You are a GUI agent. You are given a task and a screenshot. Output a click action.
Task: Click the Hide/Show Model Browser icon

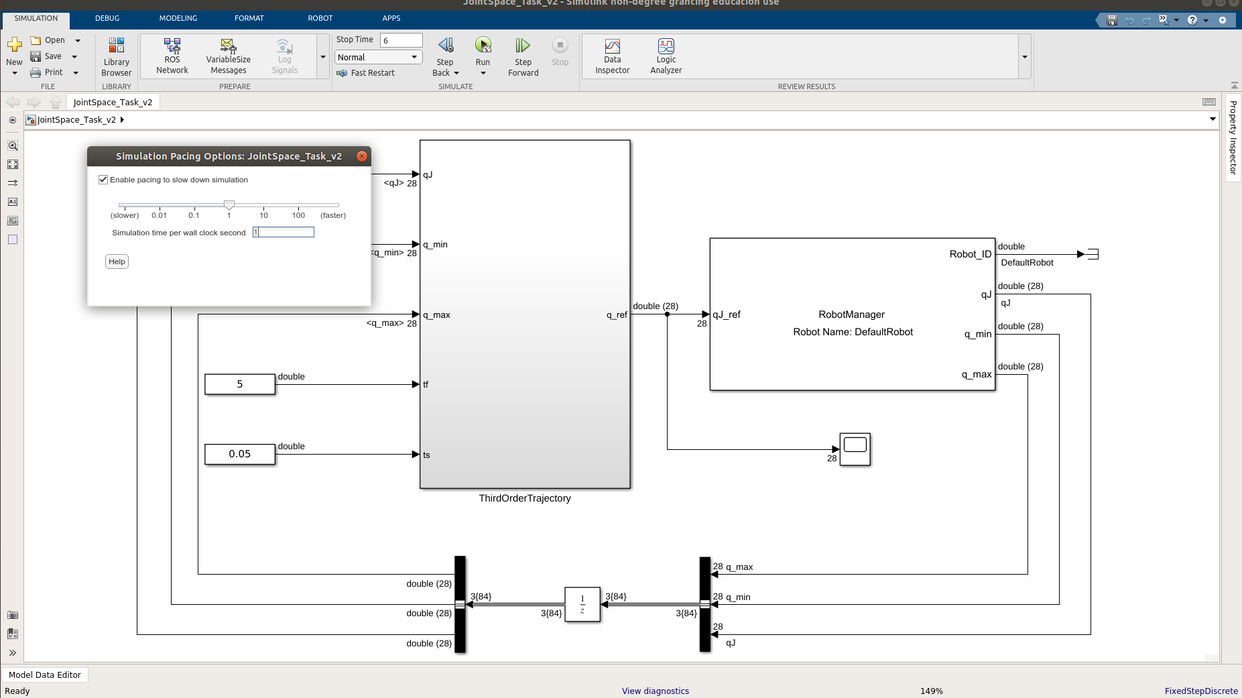pyautogui.click(x=13, y=120)
